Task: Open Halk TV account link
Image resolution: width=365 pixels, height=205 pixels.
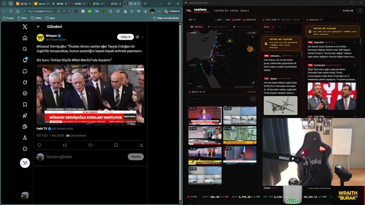Action: point(42,129)
